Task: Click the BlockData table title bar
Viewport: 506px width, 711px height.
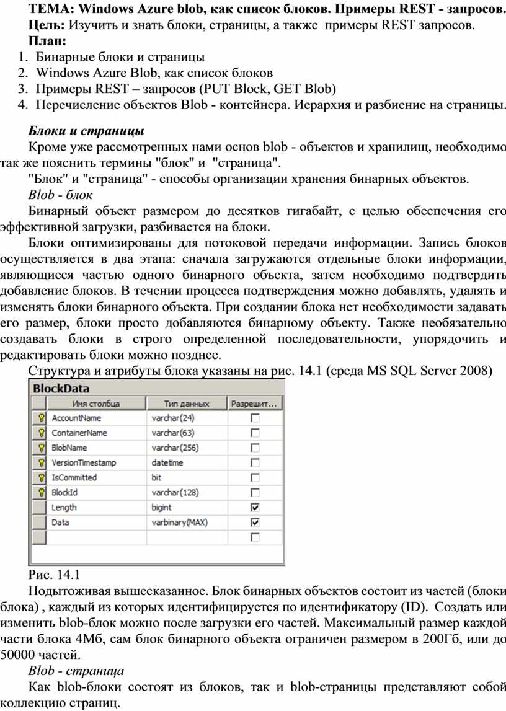Action: 156,388
